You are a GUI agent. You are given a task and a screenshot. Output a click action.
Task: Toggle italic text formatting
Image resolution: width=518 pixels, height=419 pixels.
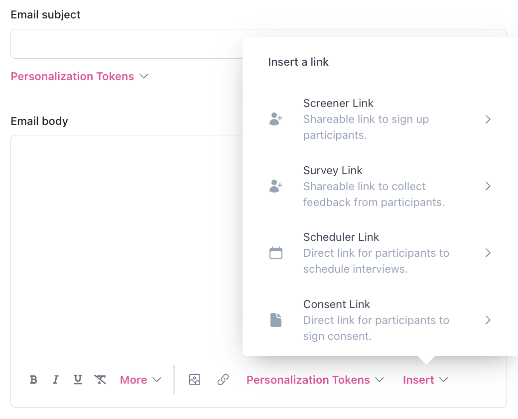[56, 380]
